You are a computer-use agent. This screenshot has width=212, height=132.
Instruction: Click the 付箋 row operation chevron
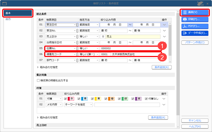pyautogui.click(x=164, y=99)
